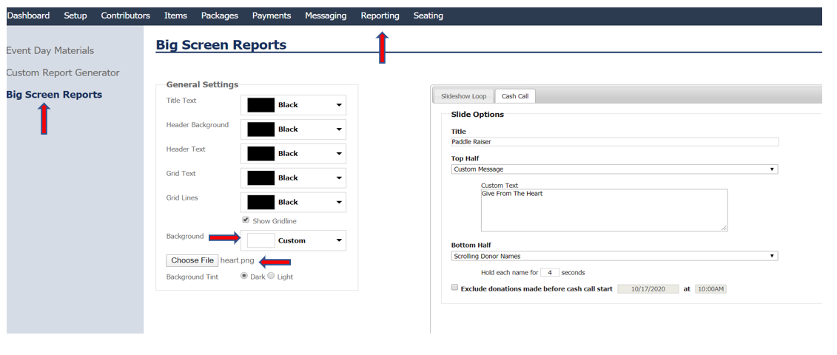Select the Light background tint option

[x=271, y=276]
